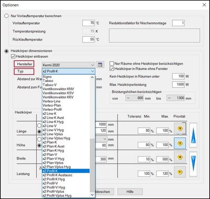The width and height of the screenshot is (210, 199).
Task: Select x2 Plan-K type
Action: click(66, 142)
